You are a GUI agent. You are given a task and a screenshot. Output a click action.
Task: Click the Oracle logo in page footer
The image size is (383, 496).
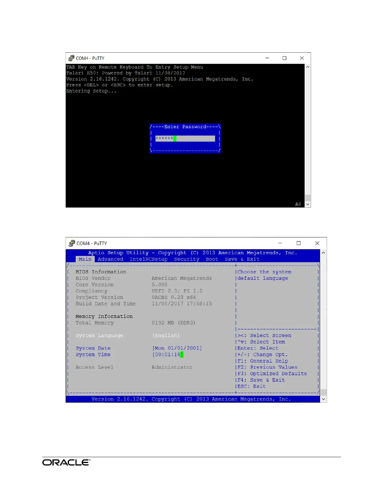66,462
